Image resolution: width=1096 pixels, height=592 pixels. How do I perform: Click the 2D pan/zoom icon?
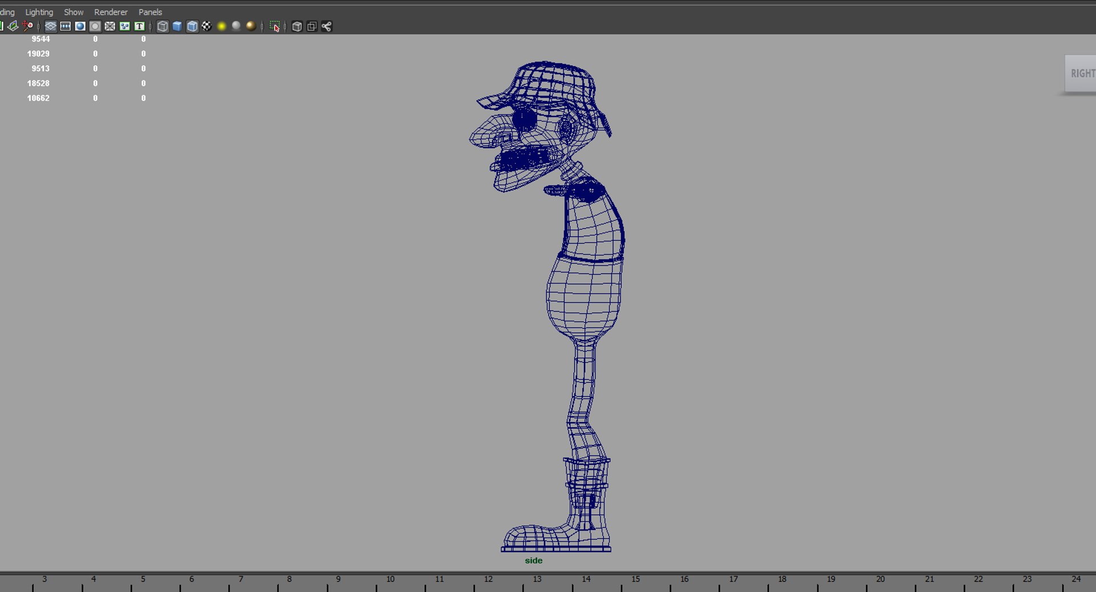pyautogui.click(x=27, y=26)
